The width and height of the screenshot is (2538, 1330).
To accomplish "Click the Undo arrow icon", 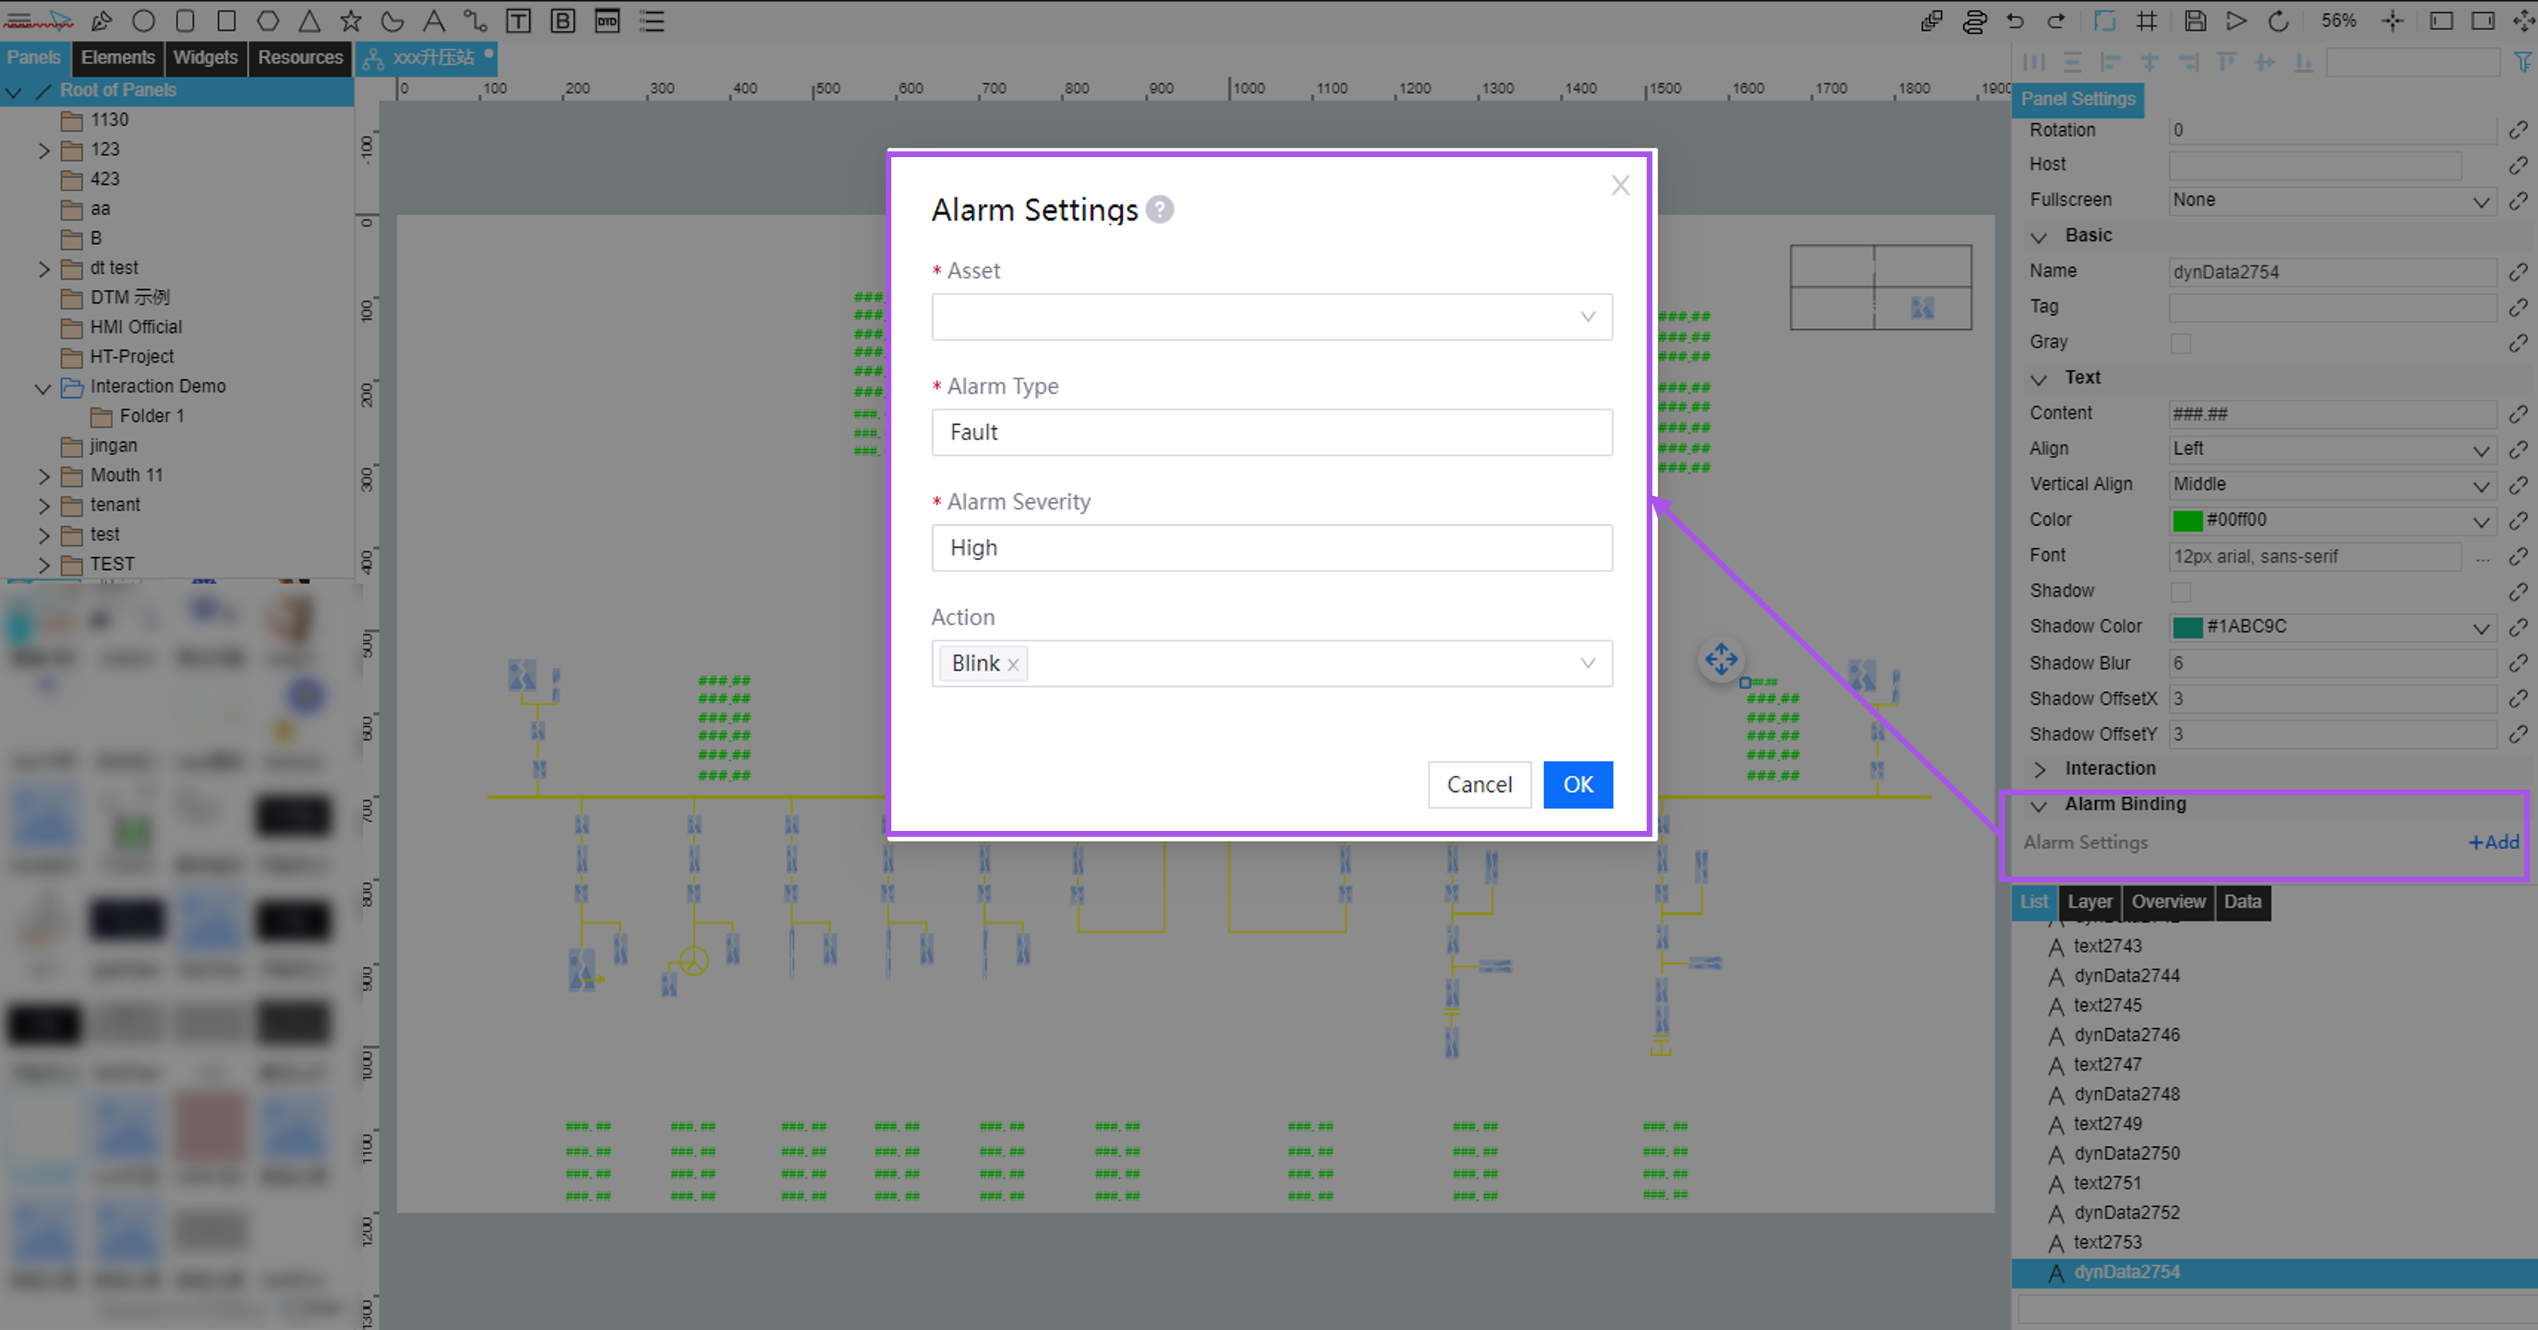I will tap(2015, 20).
